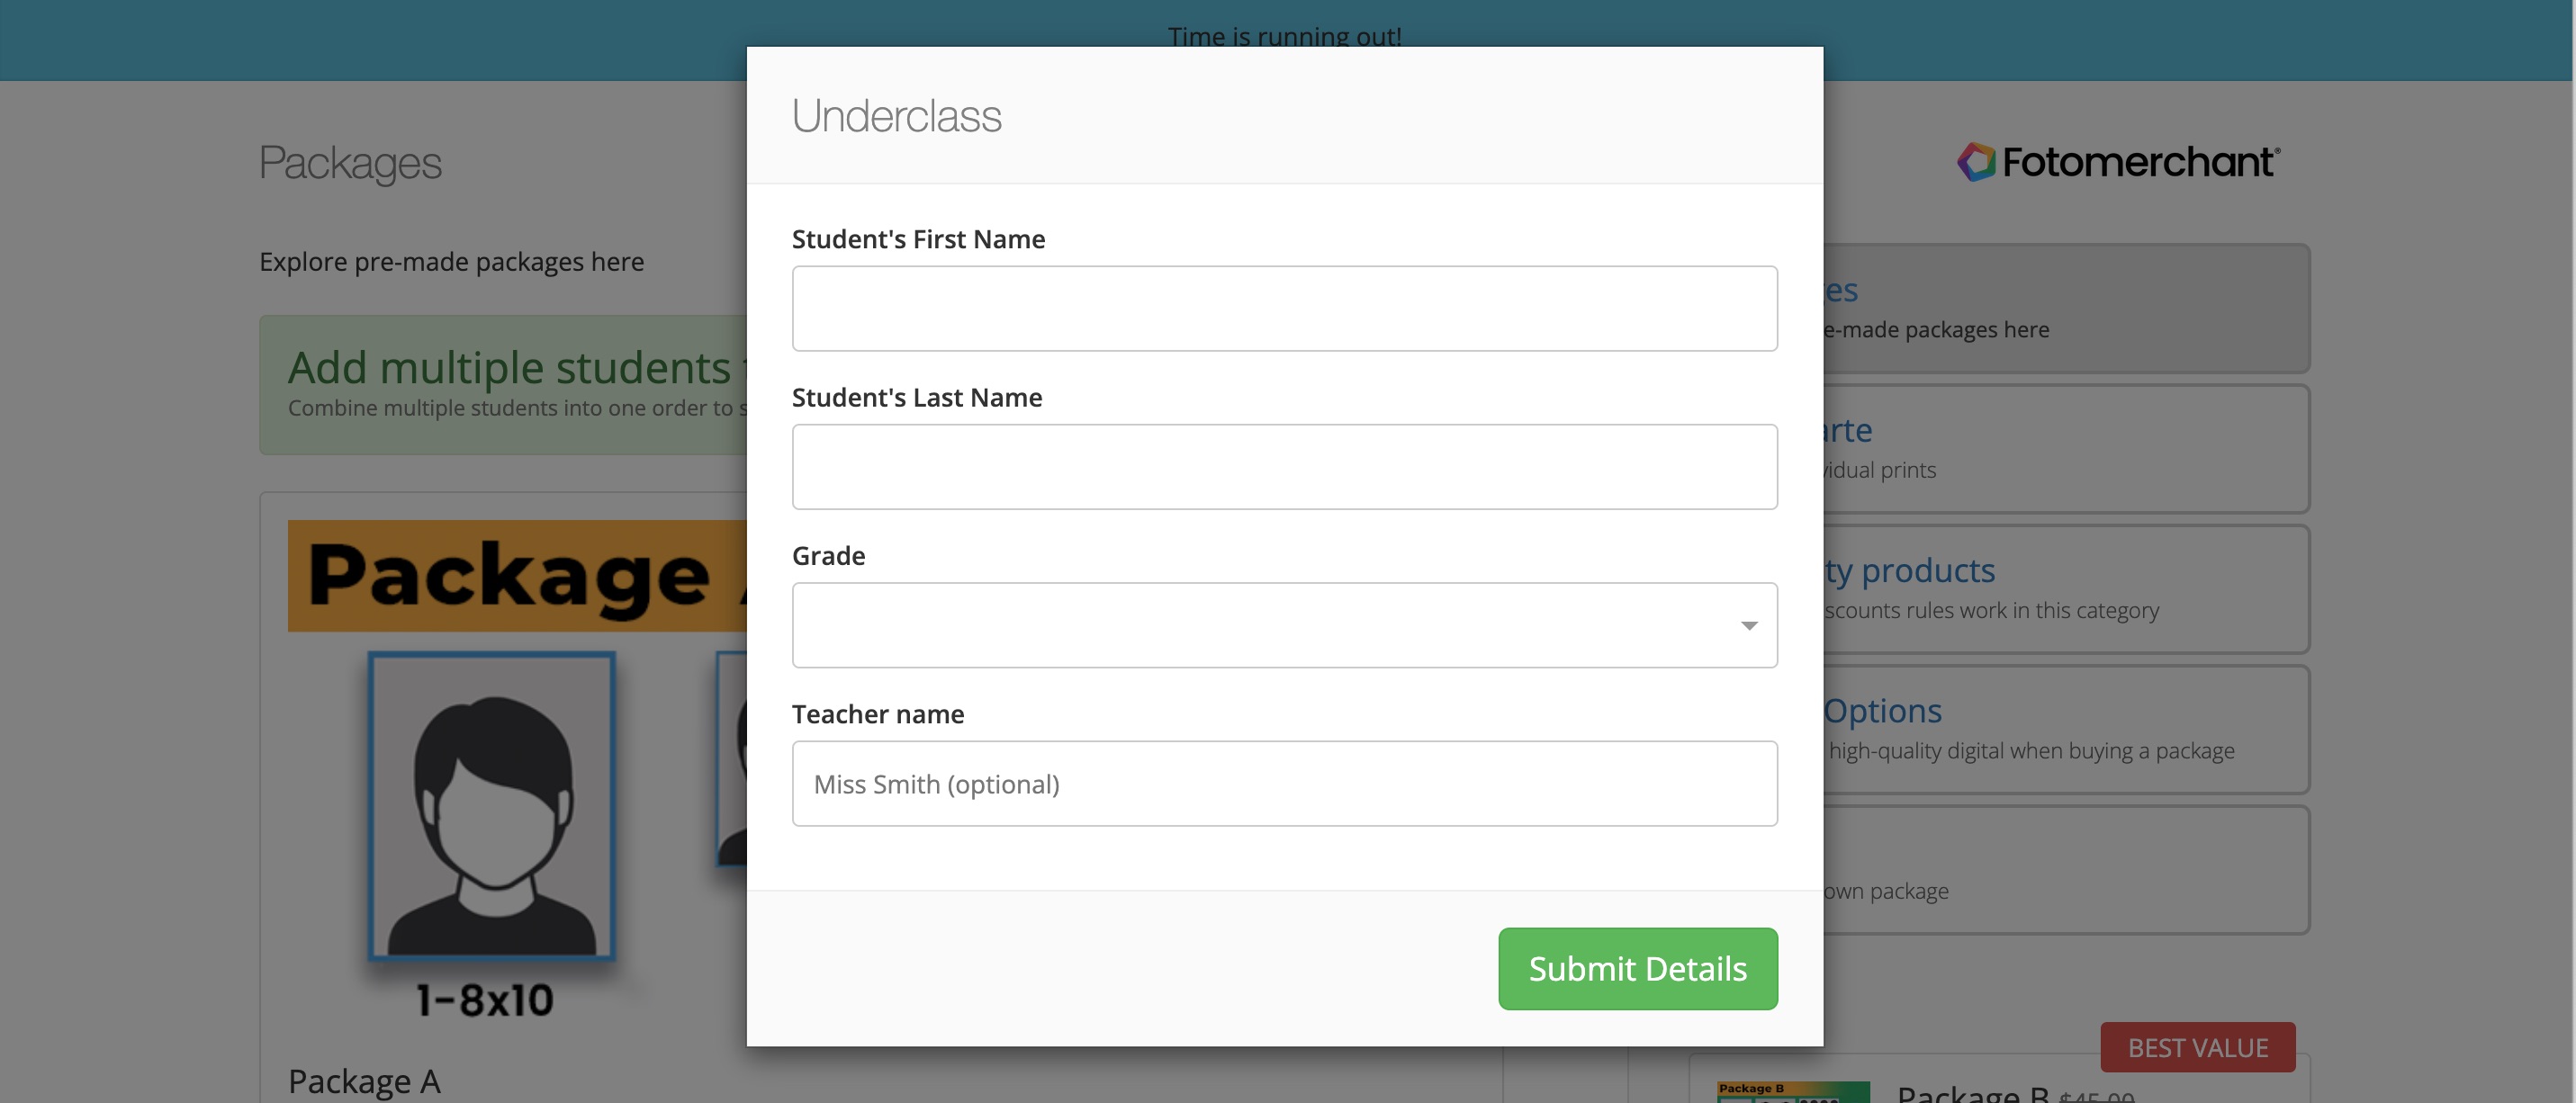
Task: Select the A la carte category
Action: tap(2066, 449)
